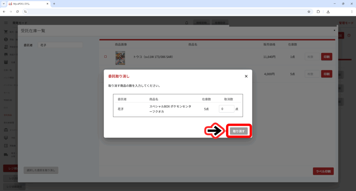Click the 取り消す button in the dialog
The height and width of the screenshot is (191, 356).
pyautogui.click(x=238, y=131)
